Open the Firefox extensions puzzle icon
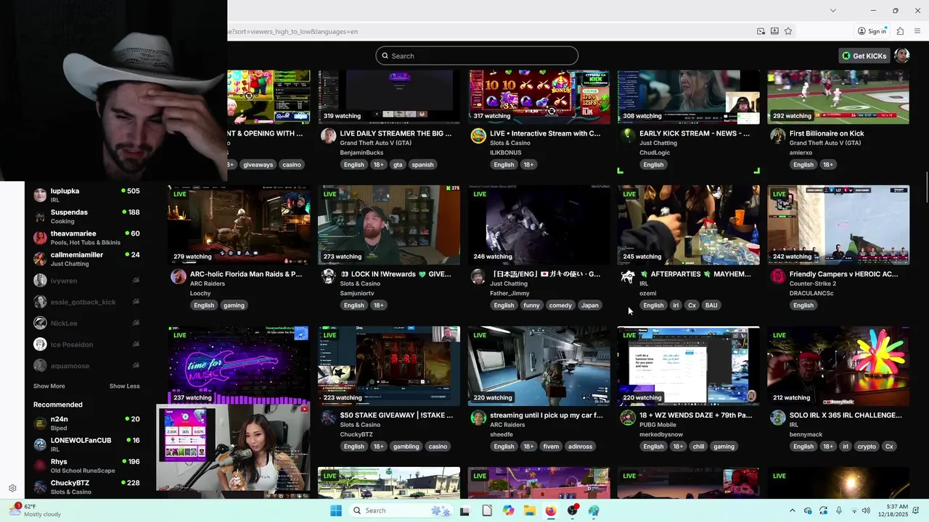The image size is (929, 522). [900, 31]
